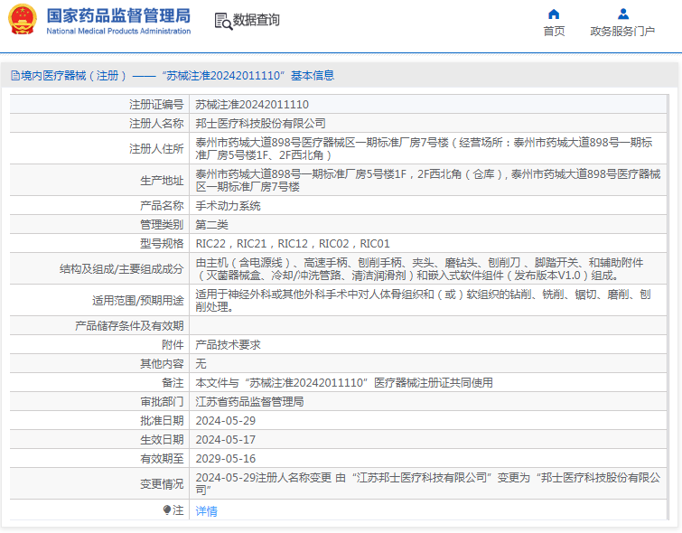Click the 产品技术要求 attachment value
Viewport: 682px width, 533px height.
tap(228, 345)
